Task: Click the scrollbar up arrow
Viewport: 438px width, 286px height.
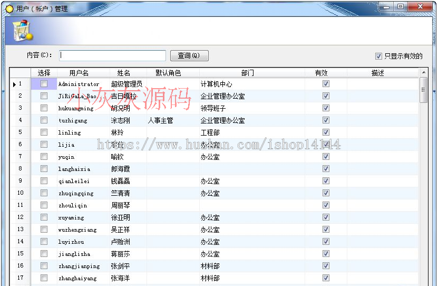Action: pyautogui.click(x=423, y=72)
